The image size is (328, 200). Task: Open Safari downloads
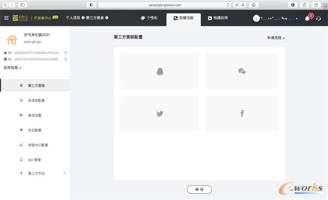293,5
